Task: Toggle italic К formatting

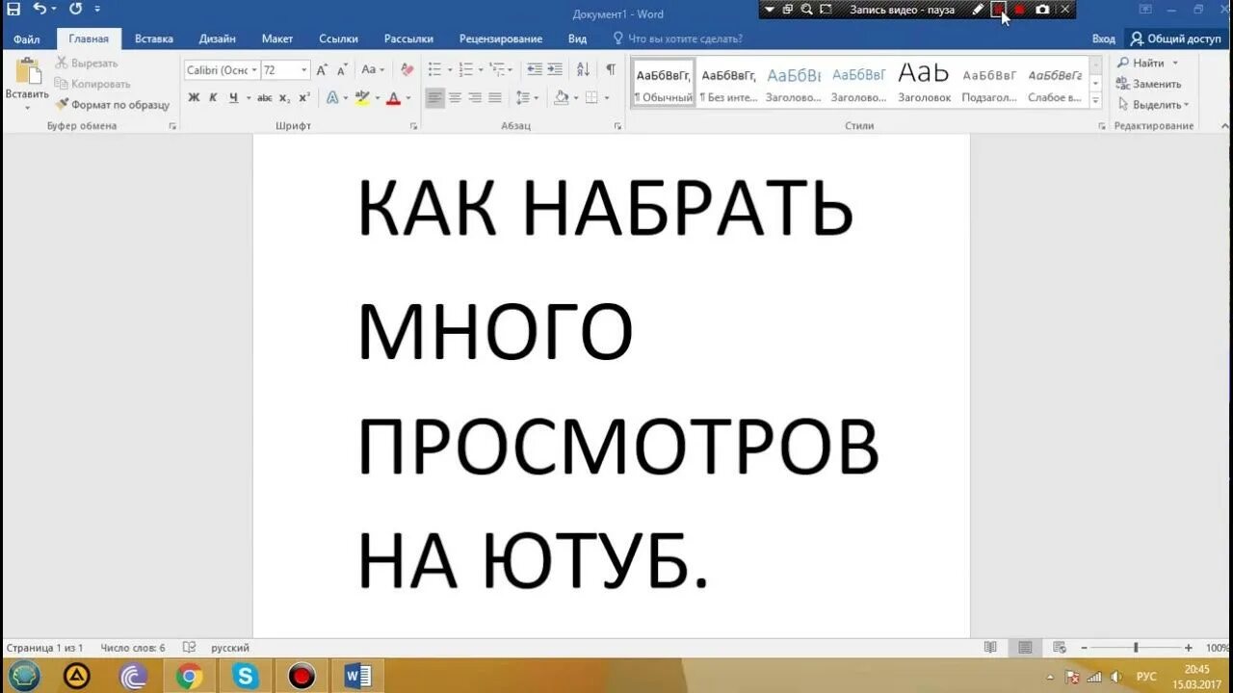Action: click(x=213, y=97)
